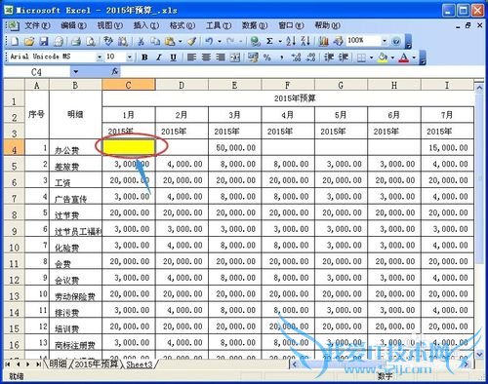Open the 视图(V) menu
This screenshot has width=488, height=384.
110,25
